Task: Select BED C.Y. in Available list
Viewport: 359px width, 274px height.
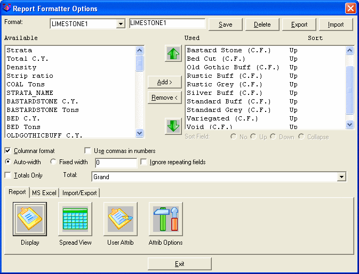Action: click(x=70, y=118)
